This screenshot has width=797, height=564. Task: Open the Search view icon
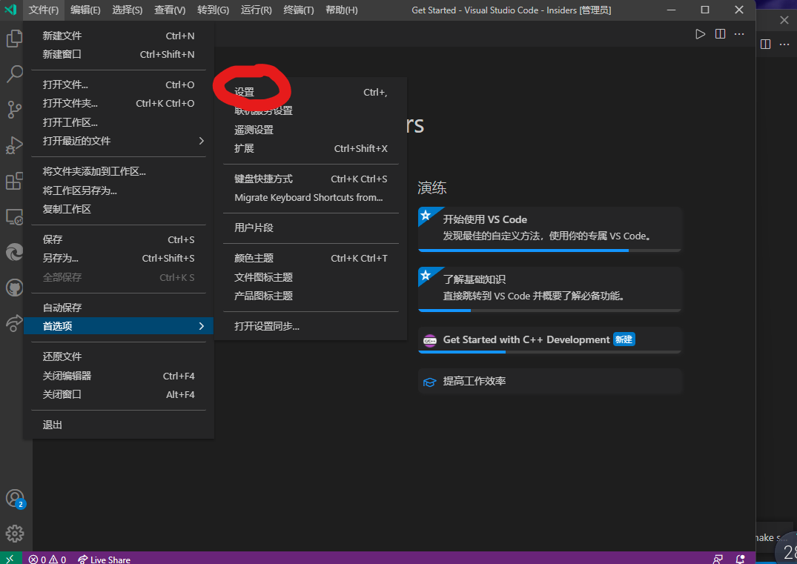pyautogui.click(x=14, y=73)
